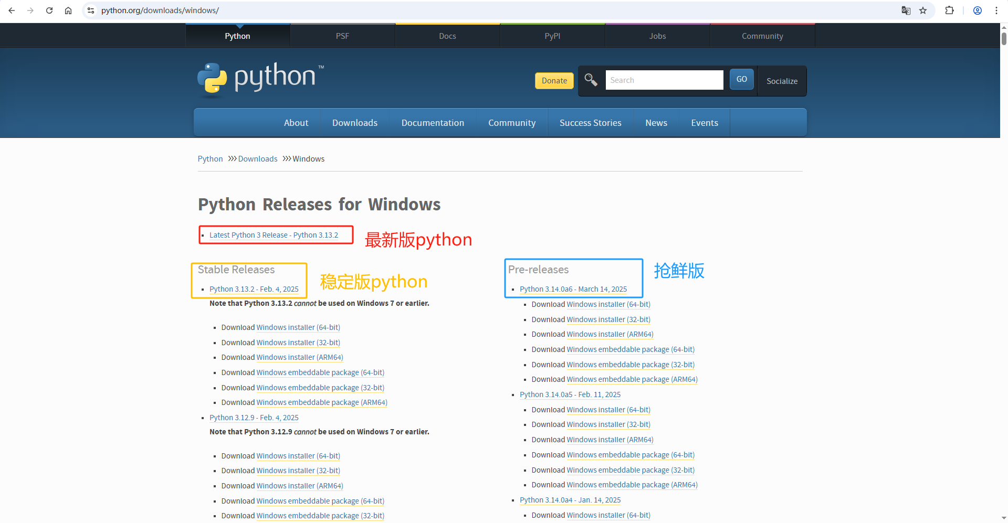The height and width of the screenshot is (523, 1008).
Task: Download 3.14.0a6 Windows installer (64-bit)
Action: pyautogui.click(x=608, y=304)
